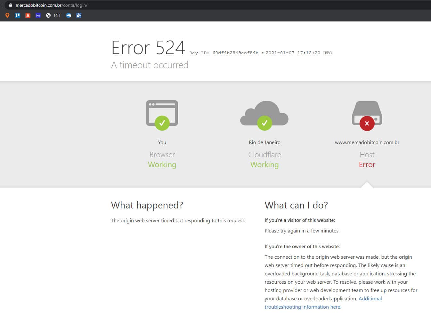Click the 'Working' status under Browser
The height and width of the screenshot is (317, 431).
pyautogui.click(x=162, y=165)
